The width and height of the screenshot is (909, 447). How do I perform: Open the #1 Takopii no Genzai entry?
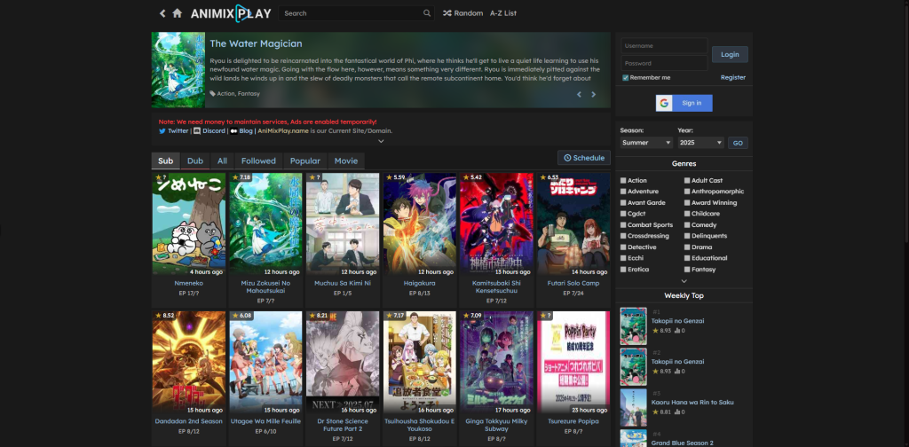[677, 321]
